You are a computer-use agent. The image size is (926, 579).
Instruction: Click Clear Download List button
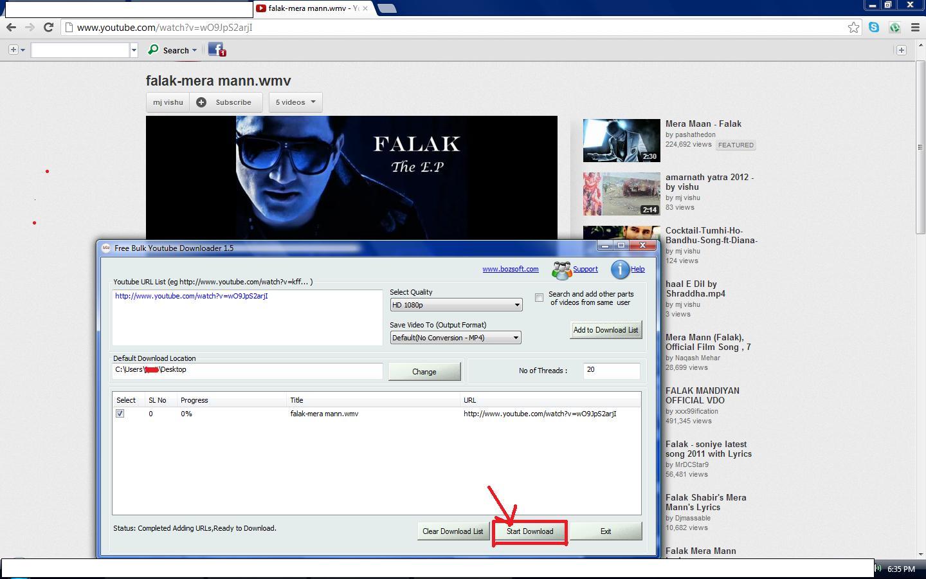click(453, 531)
